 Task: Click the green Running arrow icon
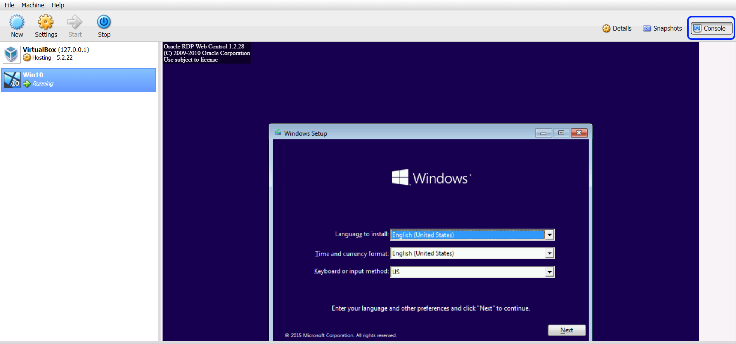[x=27, y=84]
